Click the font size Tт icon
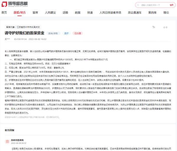 click(x=153, y=27)
